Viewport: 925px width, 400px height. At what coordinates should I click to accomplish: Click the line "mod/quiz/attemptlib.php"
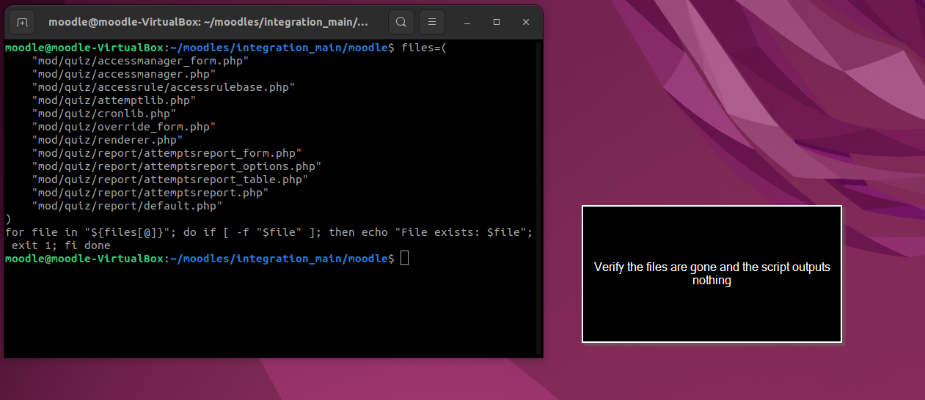114,100
